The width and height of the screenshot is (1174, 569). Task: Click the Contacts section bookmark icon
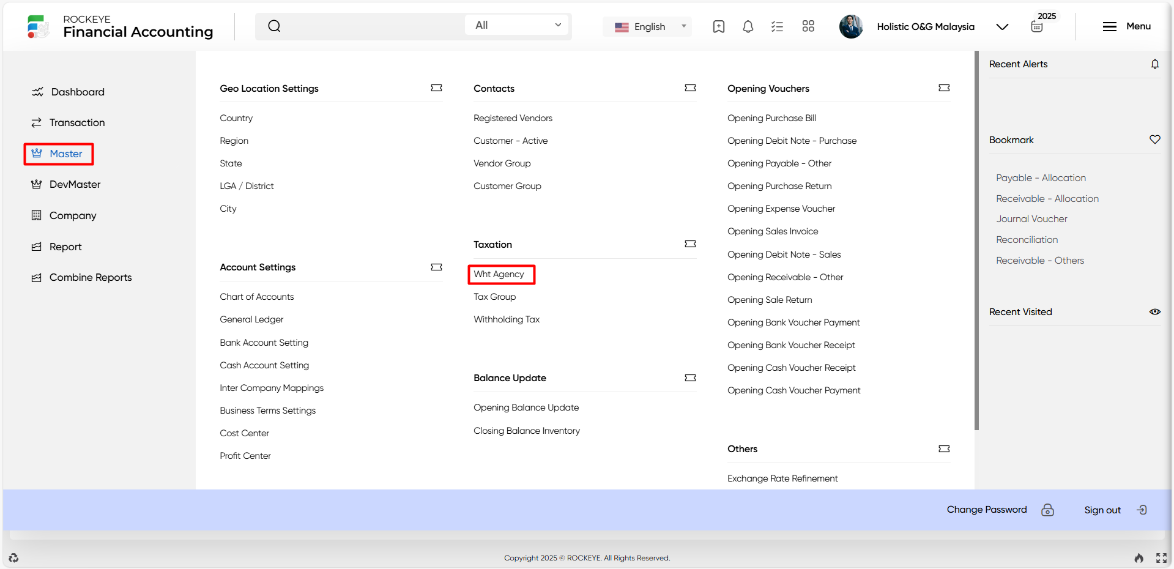pyautogui.click(x=690, y=88)
